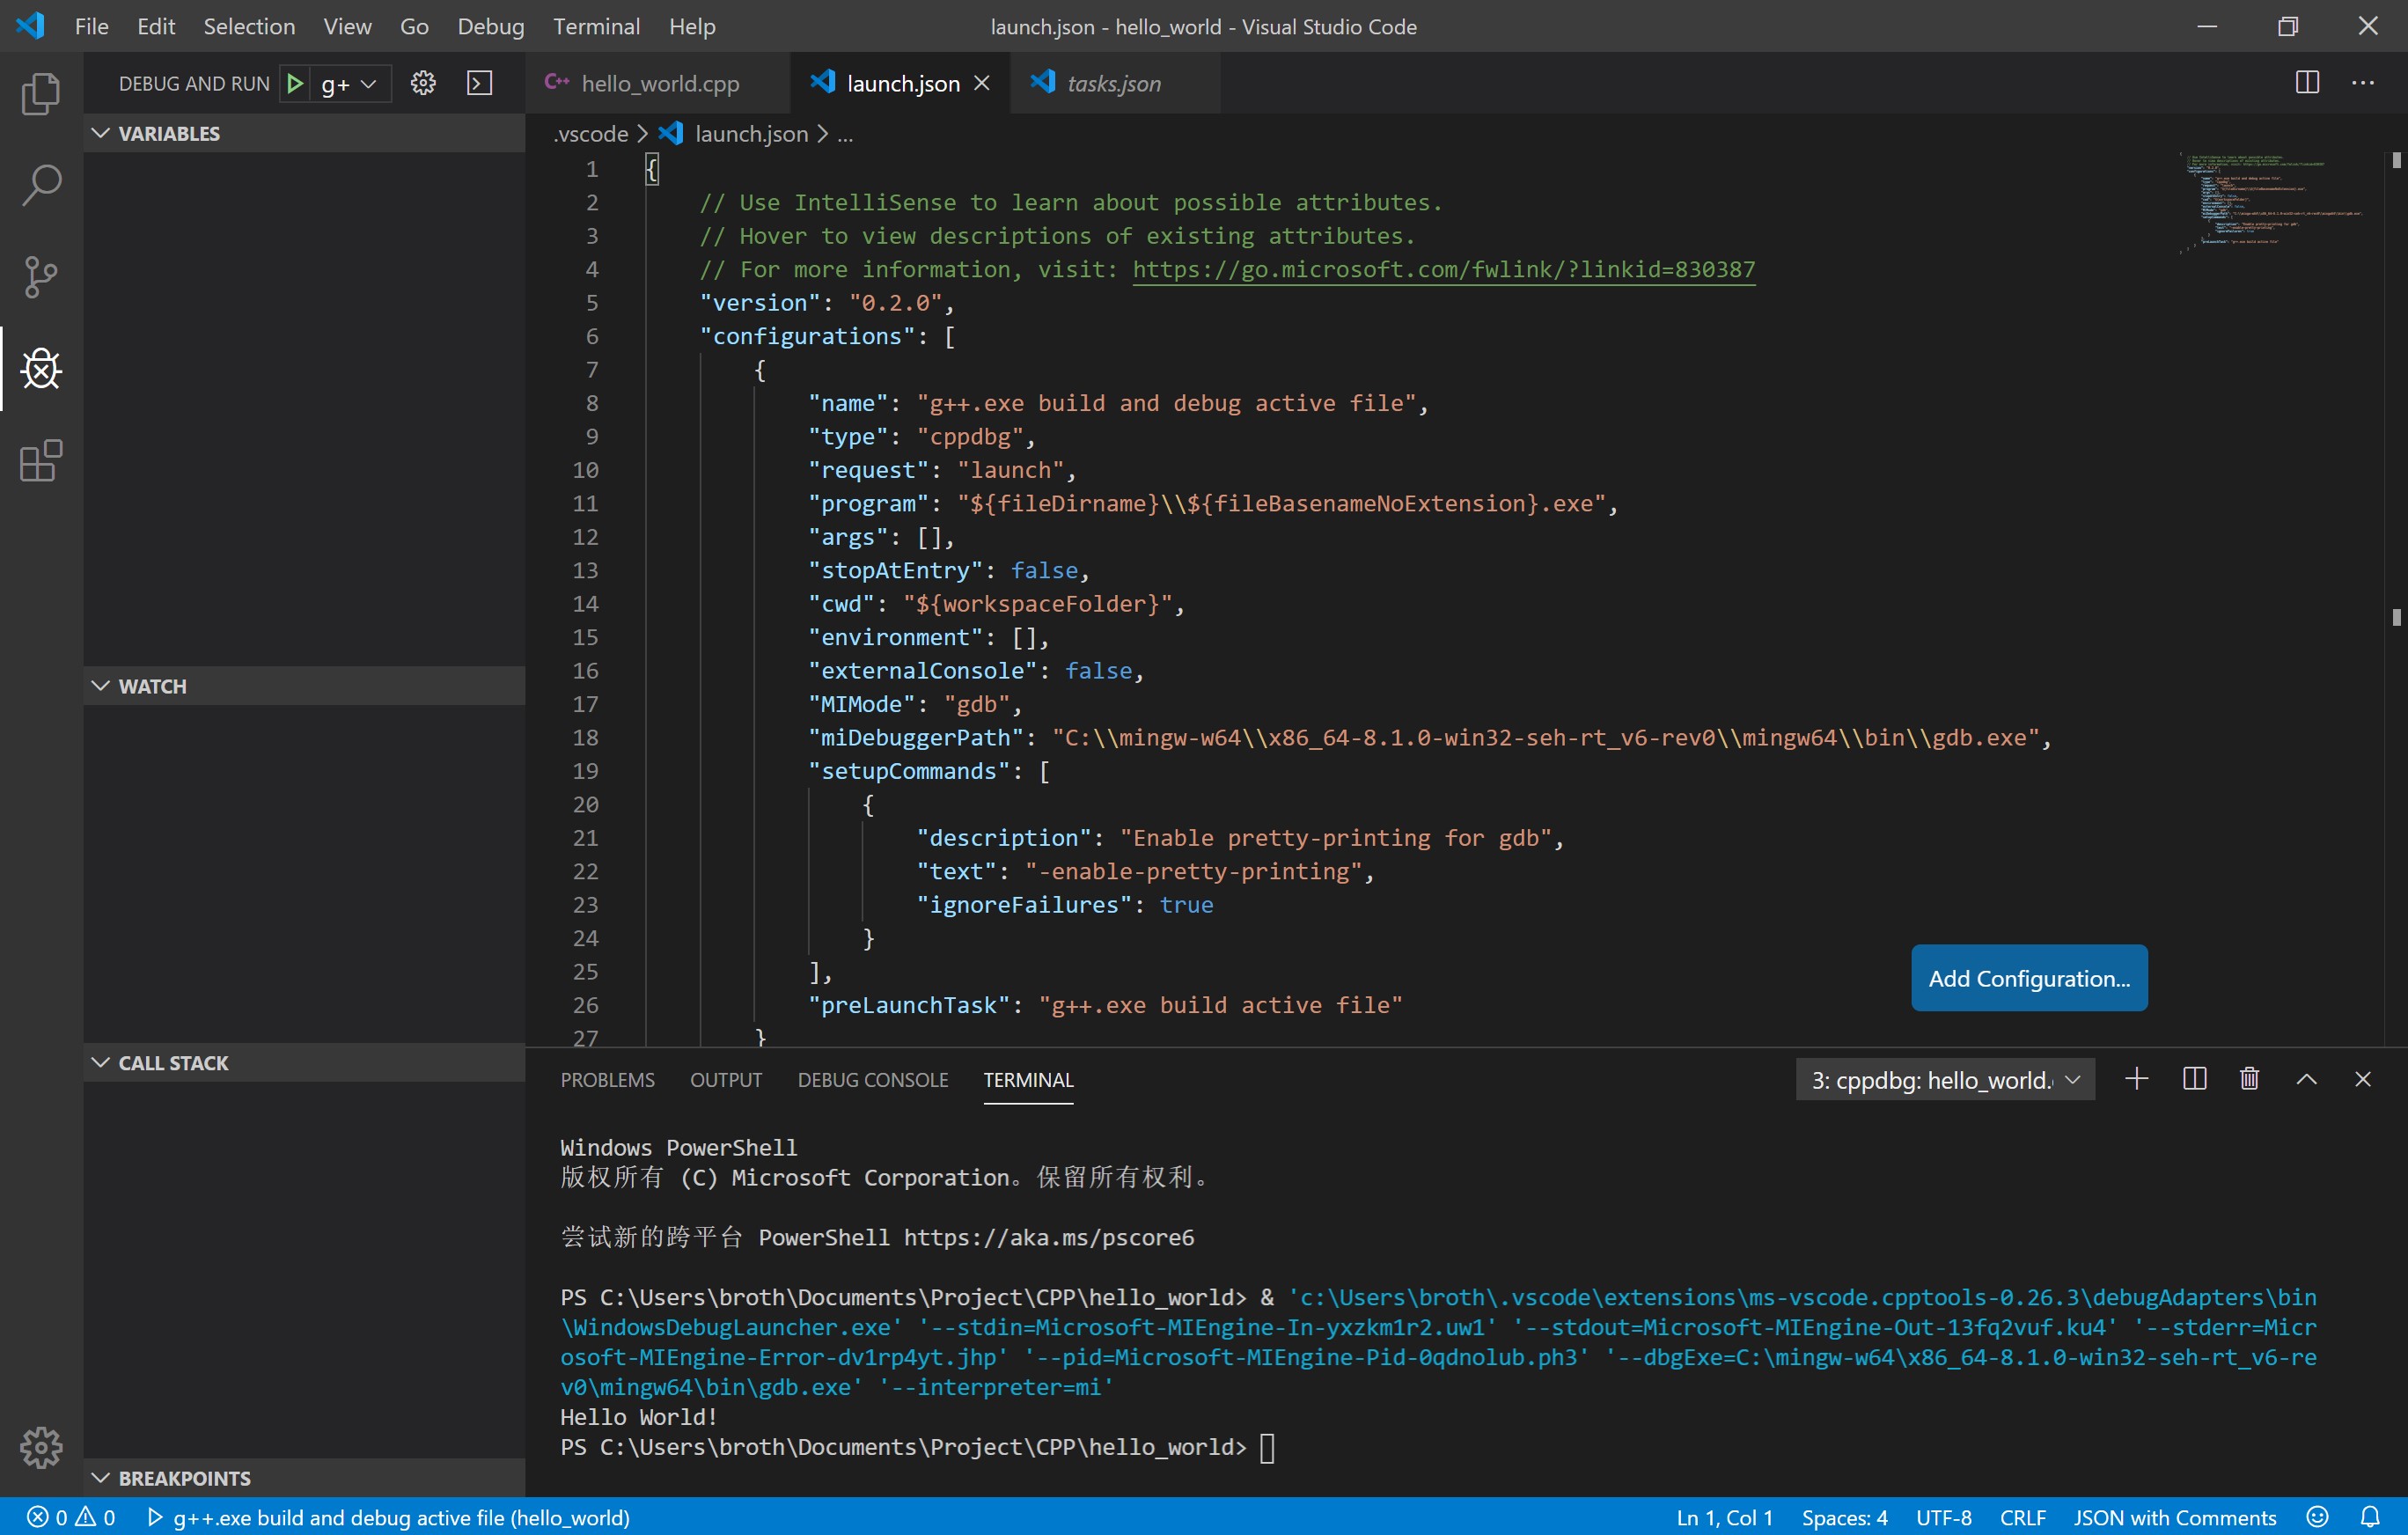Open the Explorer view in activity bar
Screen dimensions: 2408x1535
coord(41,94)
